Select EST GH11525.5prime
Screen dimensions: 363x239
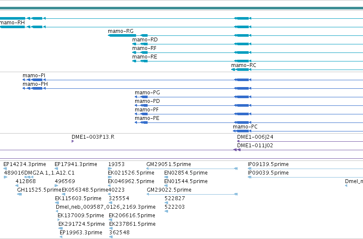[x=39, y=190]
